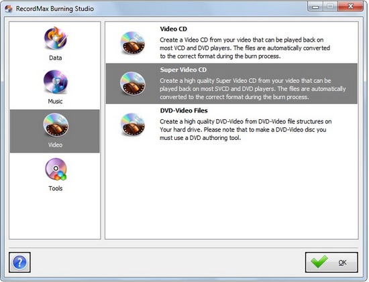Click the Video CD description text
Viewport: 369px width, 282px height.
click(x=245, y=48)
